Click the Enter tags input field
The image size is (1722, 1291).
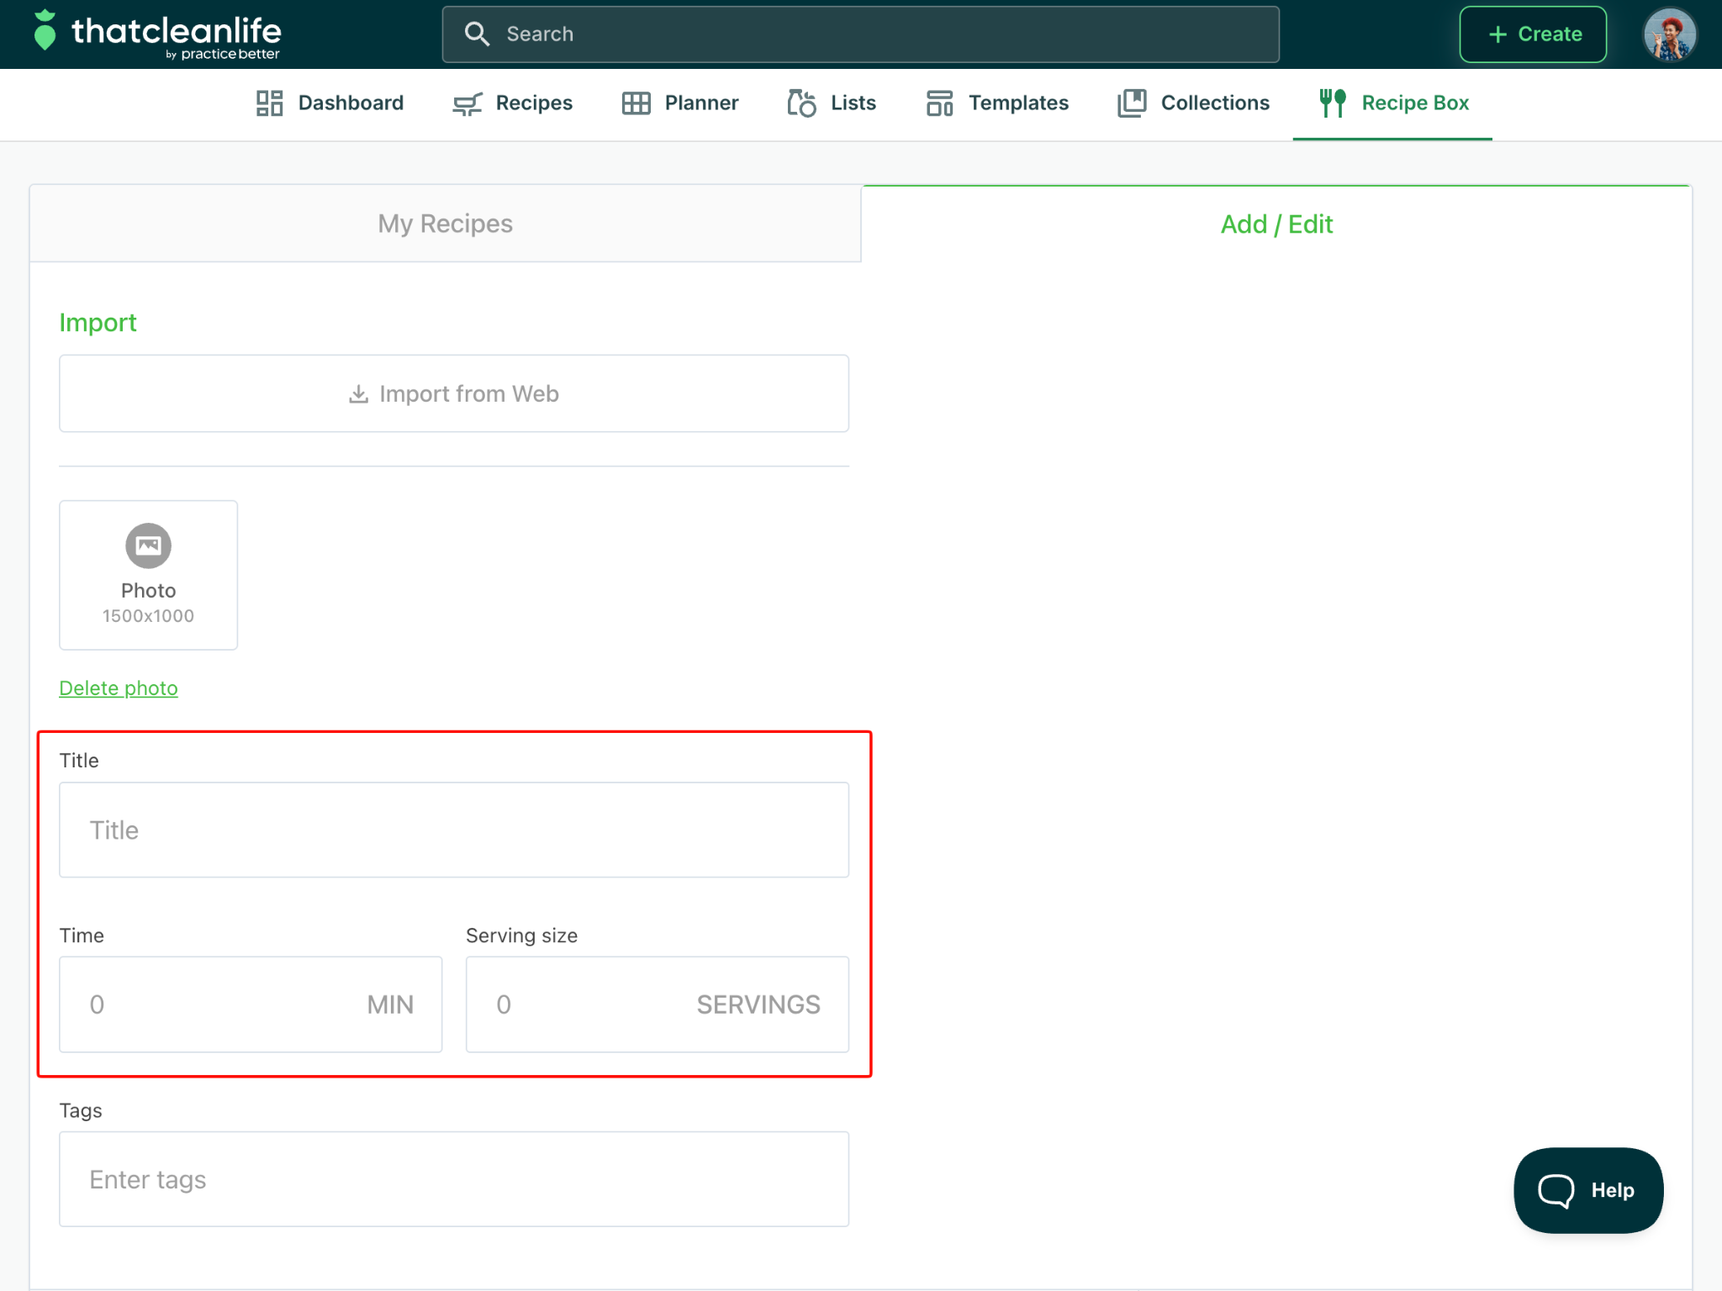[454, 1179]
